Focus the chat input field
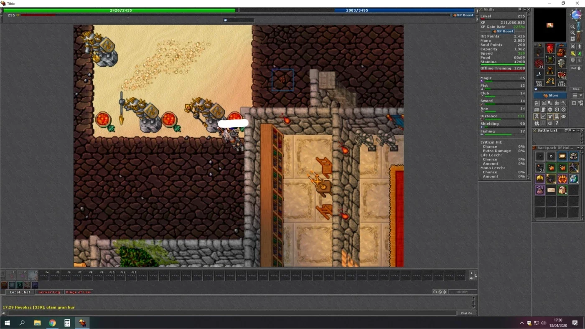The height and width of the screenshot is (329, 585). [x=231, y=313]
